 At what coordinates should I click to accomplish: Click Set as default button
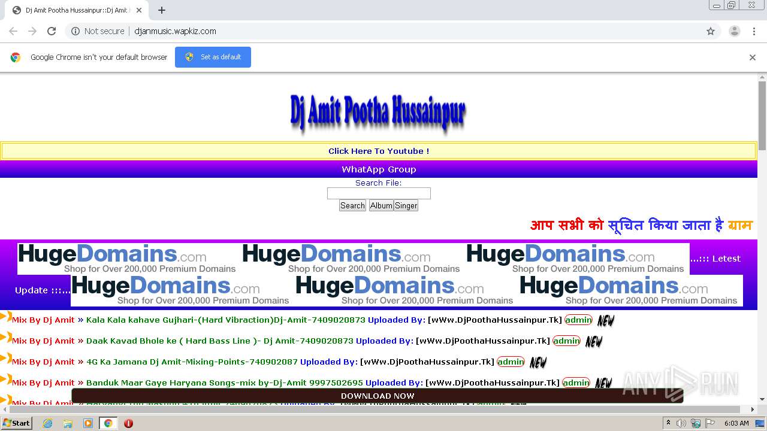(213, 57)
